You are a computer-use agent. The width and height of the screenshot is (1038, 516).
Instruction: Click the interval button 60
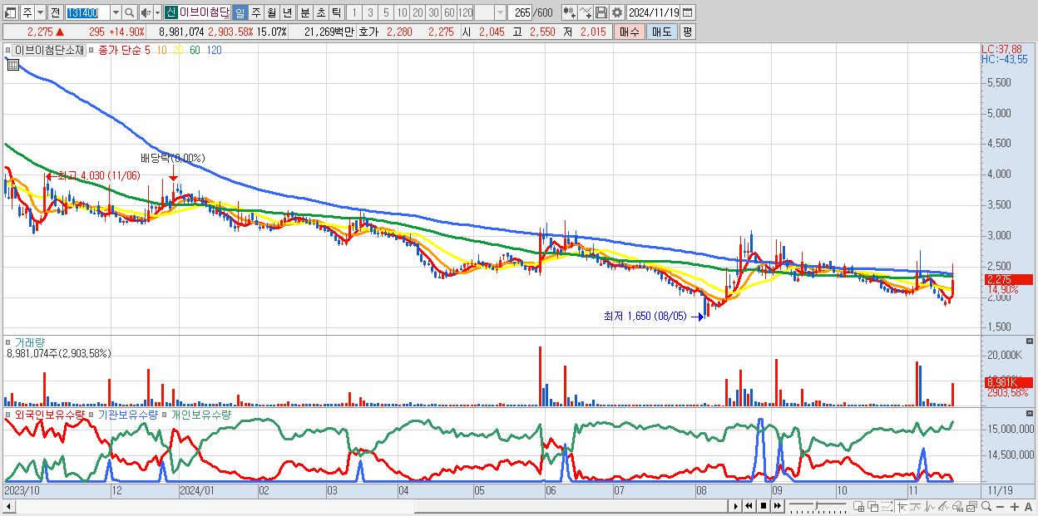pos(449,12)
